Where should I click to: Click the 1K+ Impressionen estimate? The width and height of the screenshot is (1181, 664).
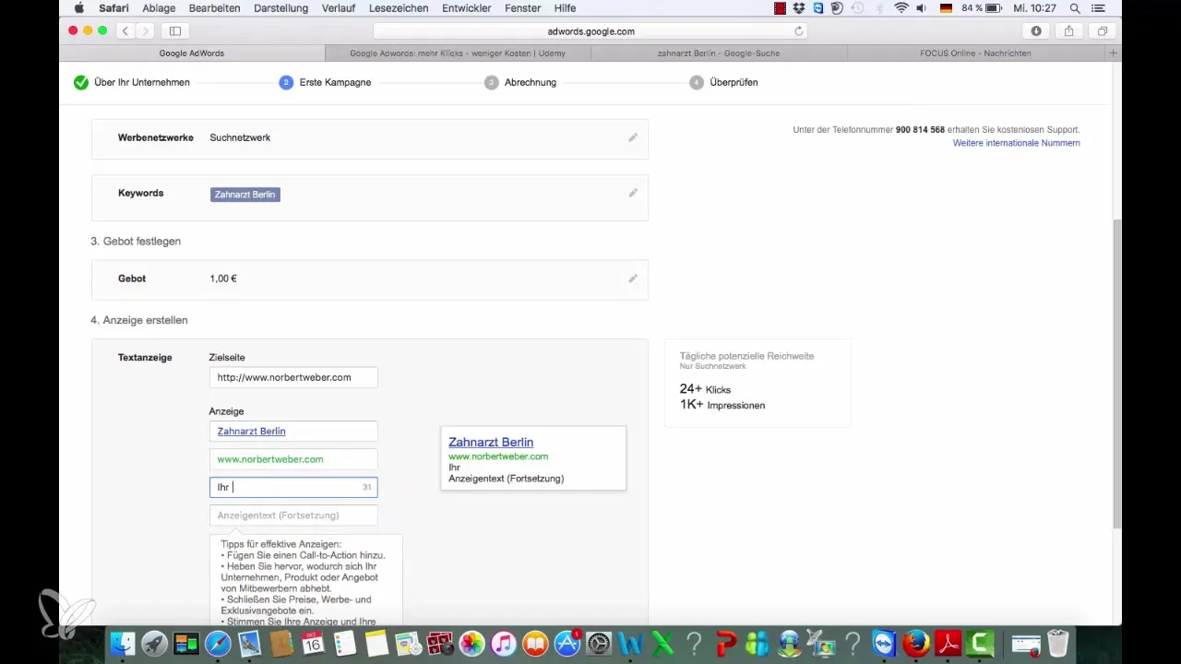[722, 405]
